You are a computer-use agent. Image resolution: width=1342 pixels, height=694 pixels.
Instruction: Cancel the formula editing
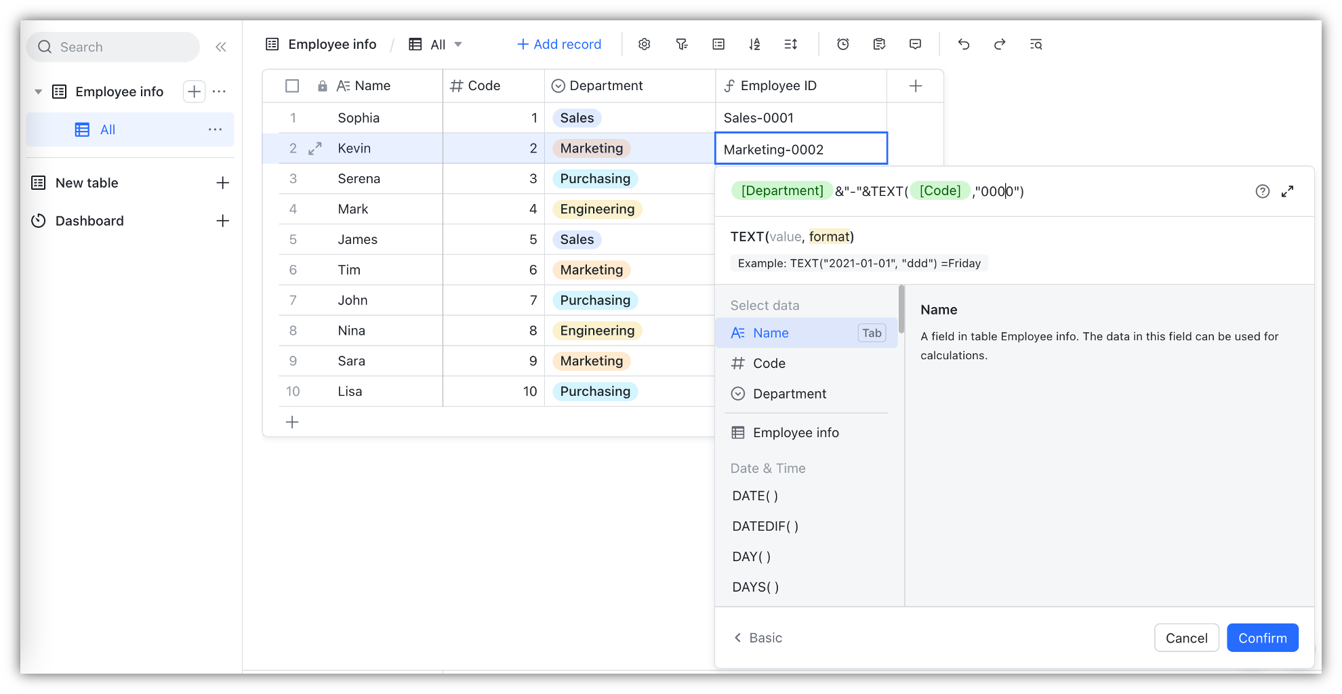point(1186,638)
